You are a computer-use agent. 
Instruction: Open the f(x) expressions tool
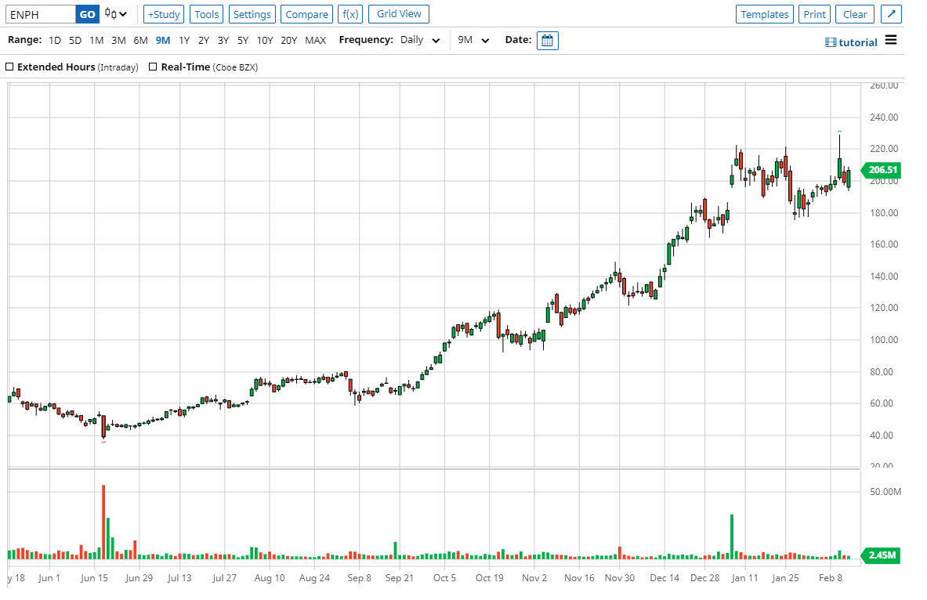click(349, 14)
